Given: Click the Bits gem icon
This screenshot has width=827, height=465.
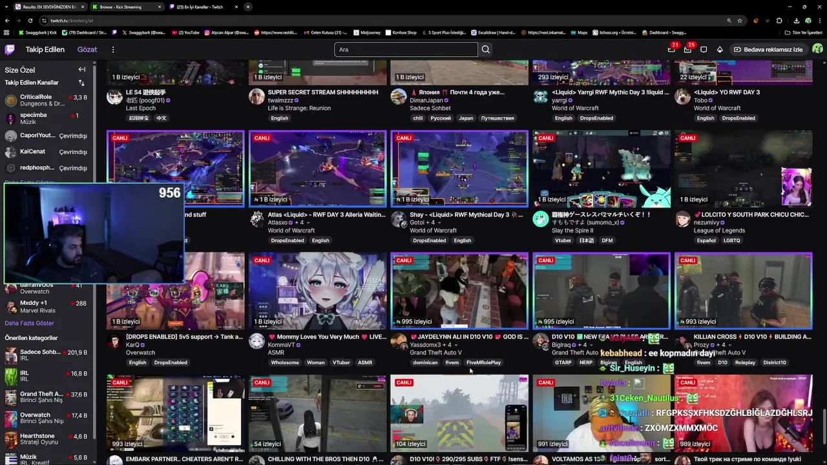Looking at the screenshot, I should pos(720,50).
